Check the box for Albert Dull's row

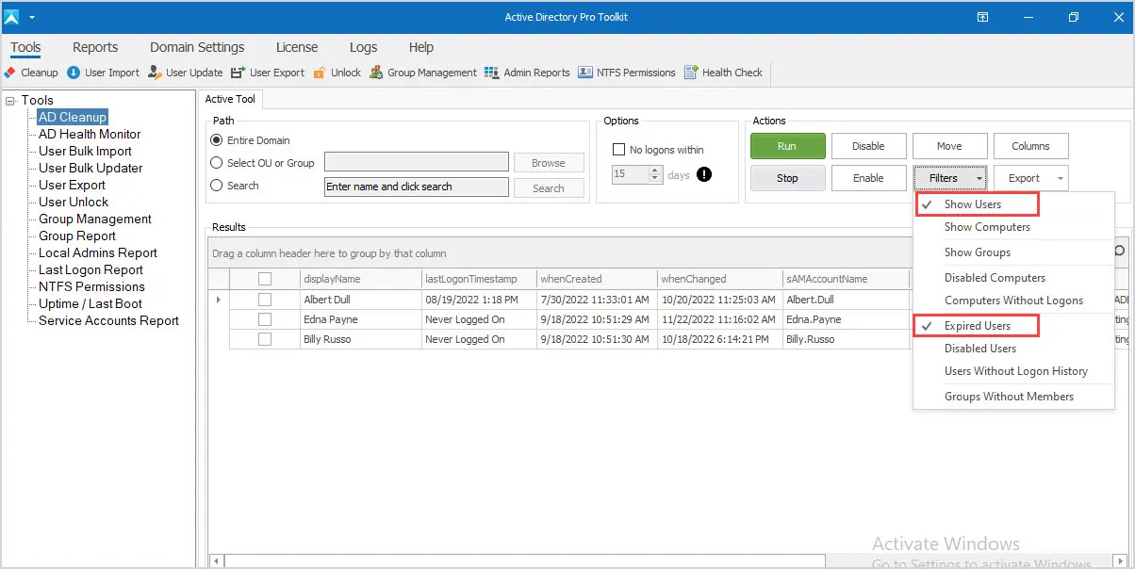[x=265, y=300]
